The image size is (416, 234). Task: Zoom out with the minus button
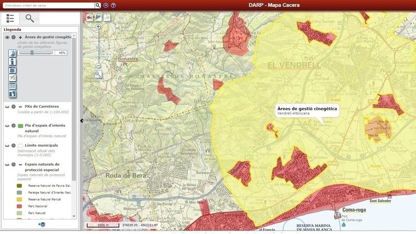(x=98, y=65)
